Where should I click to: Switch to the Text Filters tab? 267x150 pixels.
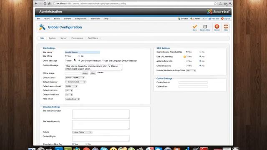point(93,38)
